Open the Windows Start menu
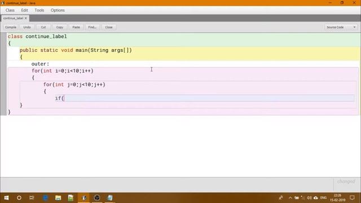Image resolution: width=361 pixels, height=203 pixels. pos(6,198)
